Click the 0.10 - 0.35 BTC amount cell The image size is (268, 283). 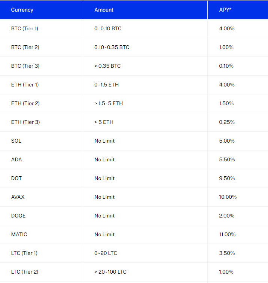pyautogui.click(x=112, y=47)
